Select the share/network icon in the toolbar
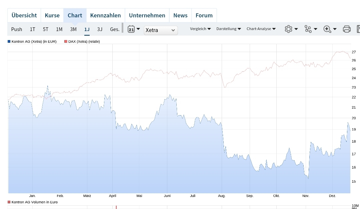 [x=307, y=29]
